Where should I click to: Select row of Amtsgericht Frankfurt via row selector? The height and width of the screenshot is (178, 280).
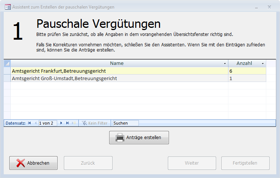coord(7,71)
